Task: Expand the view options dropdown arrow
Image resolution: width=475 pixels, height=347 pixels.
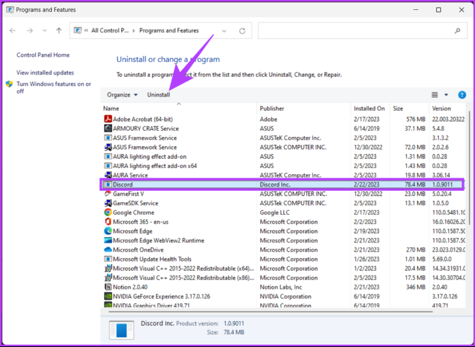Action: click(x=446, y=95)
